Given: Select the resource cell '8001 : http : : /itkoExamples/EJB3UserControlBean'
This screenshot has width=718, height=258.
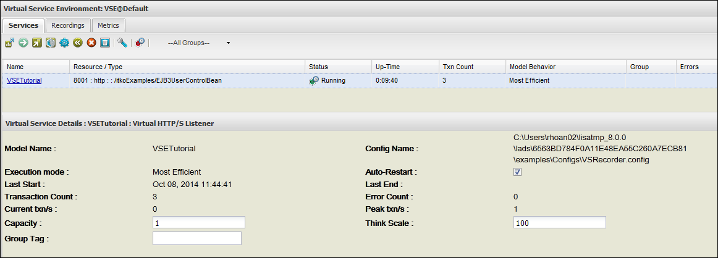Looking at the screenshot, I should [x=148, y=80].
